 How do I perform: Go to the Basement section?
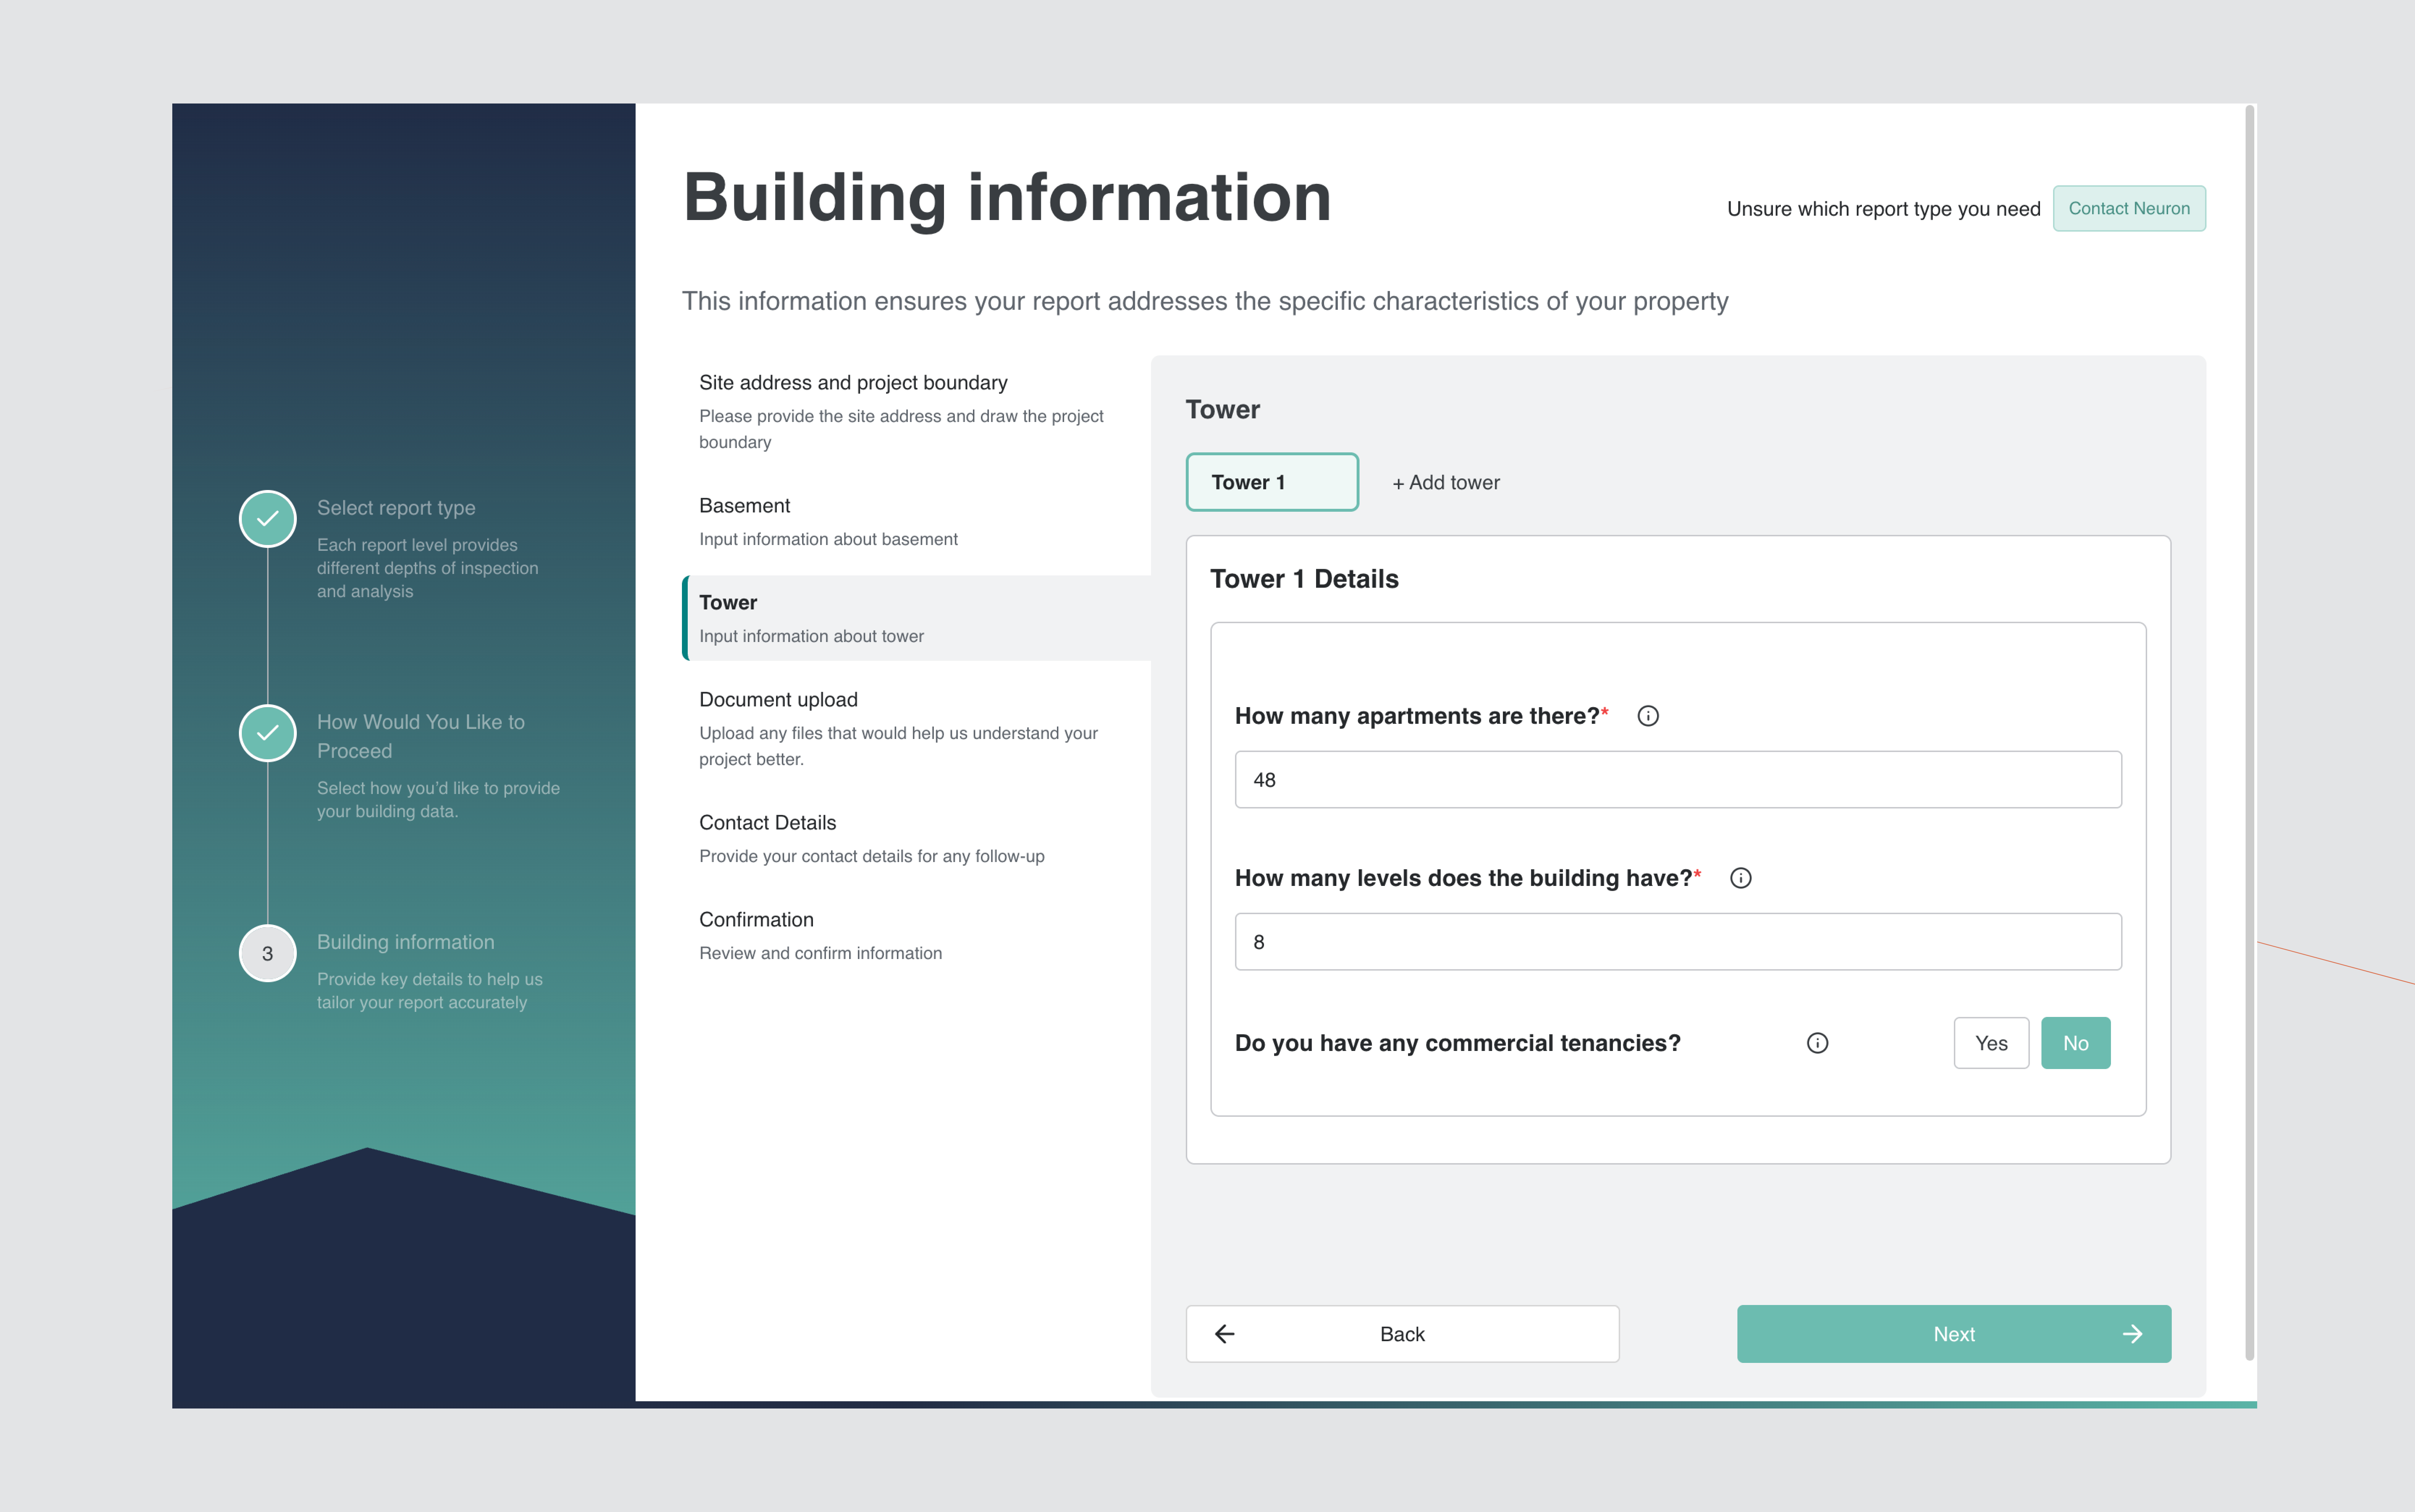tap(744, 506)
